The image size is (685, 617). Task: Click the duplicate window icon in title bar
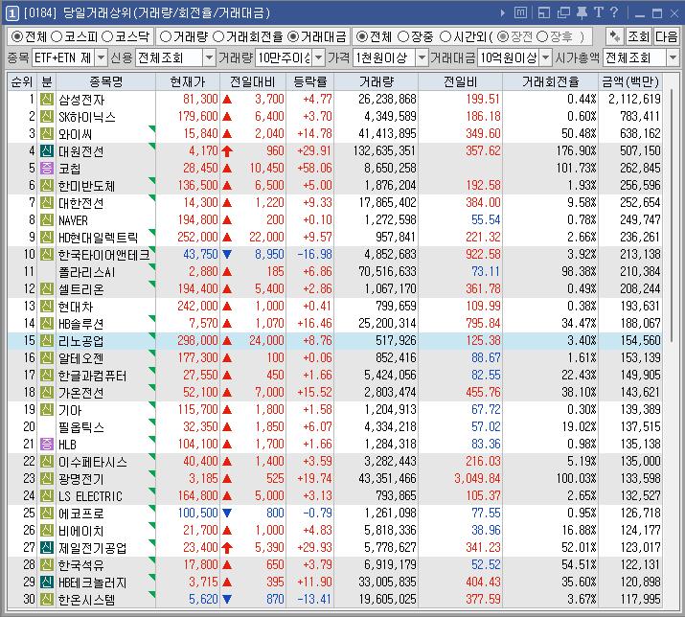tap(563, 13)
